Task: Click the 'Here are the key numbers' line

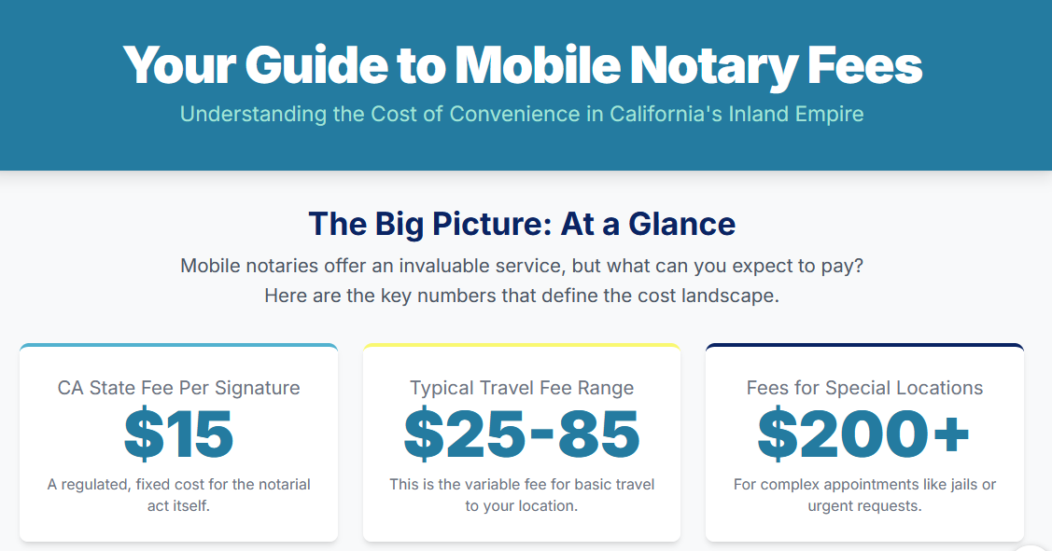Action: click(x=522, y=296)
